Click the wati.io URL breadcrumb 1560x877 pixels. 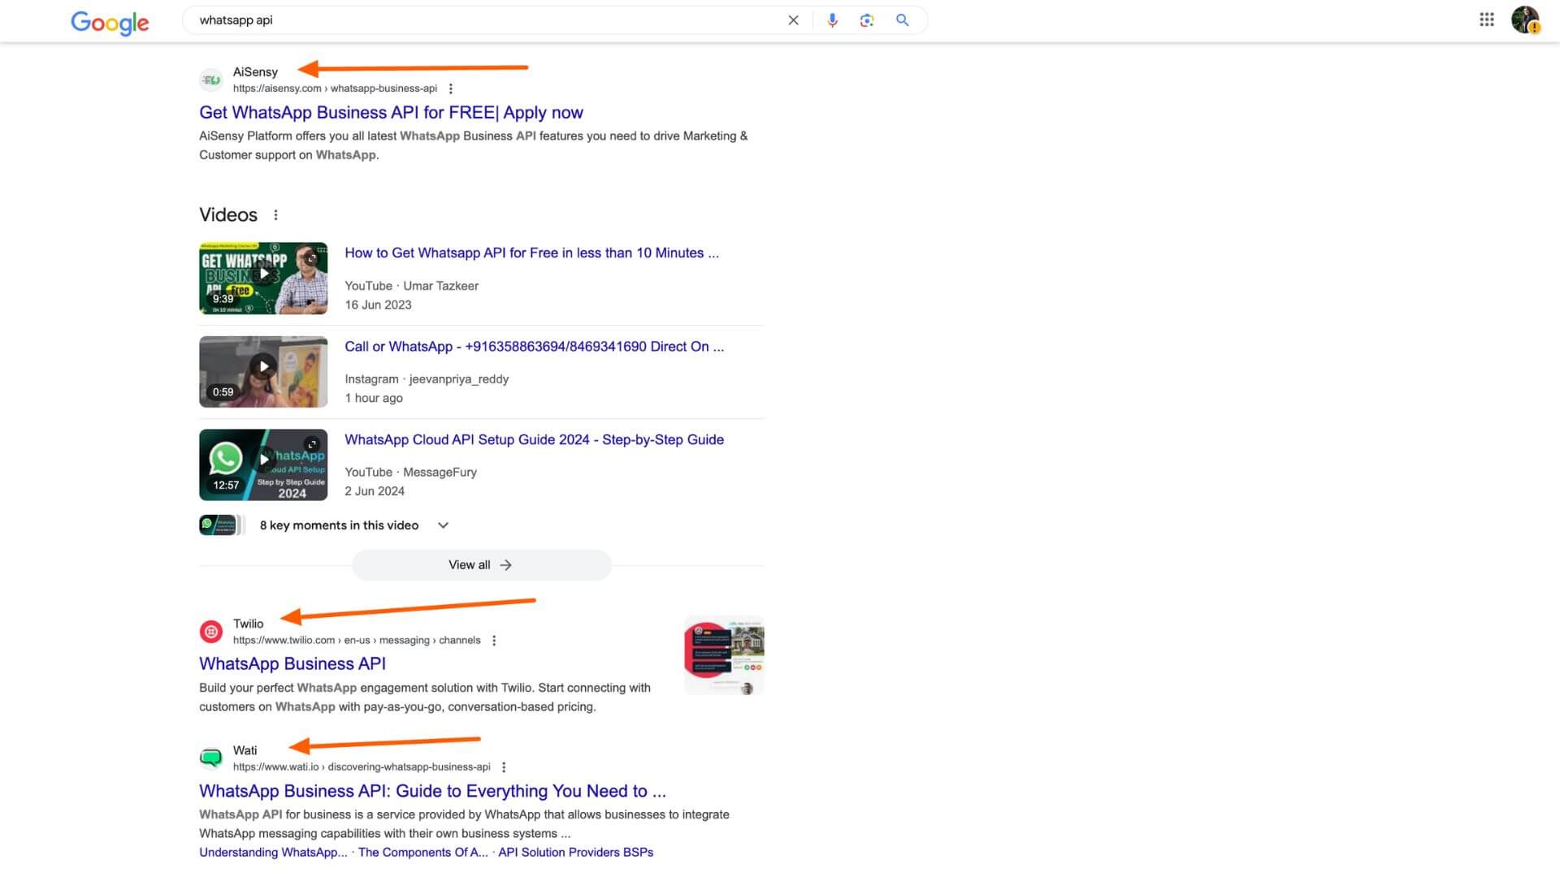pos(362,767)
